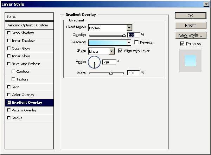The width and height of the screenshot is (211, 155).
Task: Click the New Style button
Action: 190,35
